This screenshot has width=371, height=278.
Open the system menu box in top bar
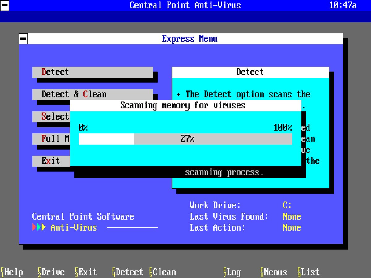[x=5, y=6]
